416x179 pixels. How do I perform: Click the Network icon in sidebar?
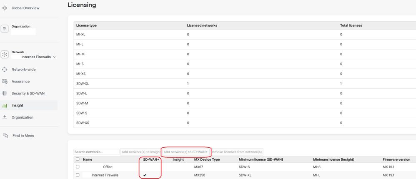click(x=5, y=55)
